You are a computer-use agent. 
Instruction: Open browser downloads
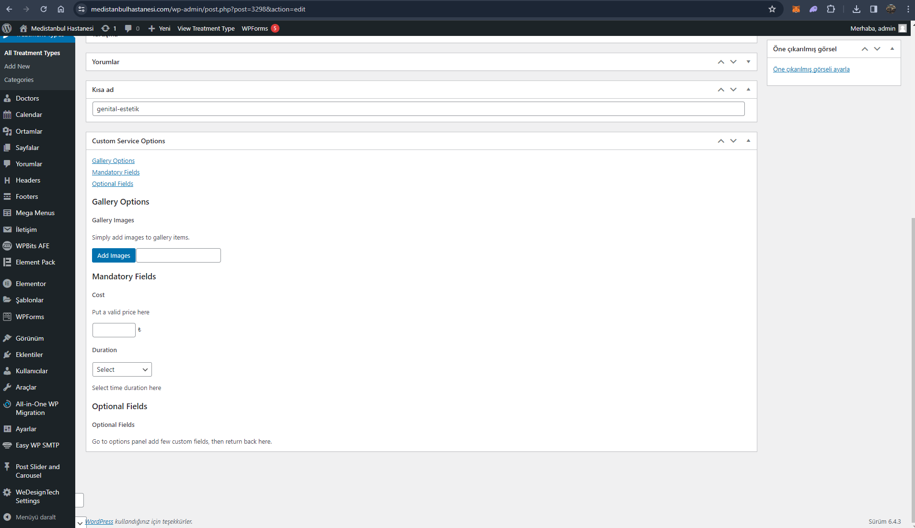[x=857, y=9]
